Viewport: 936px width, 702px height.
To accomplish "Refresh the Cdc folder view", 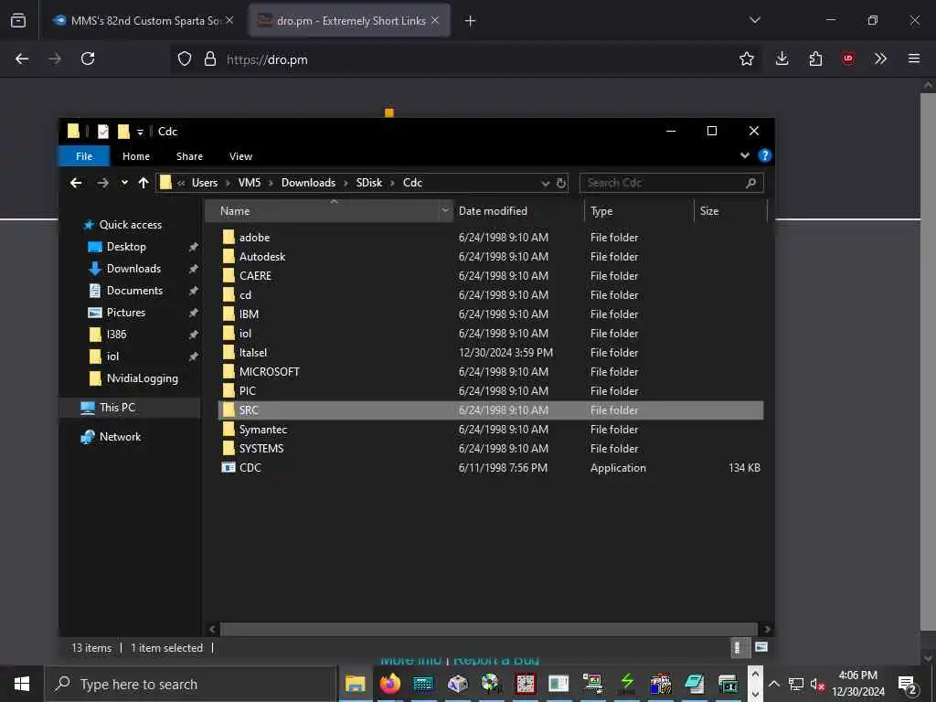I will click(x=560, y=183).
